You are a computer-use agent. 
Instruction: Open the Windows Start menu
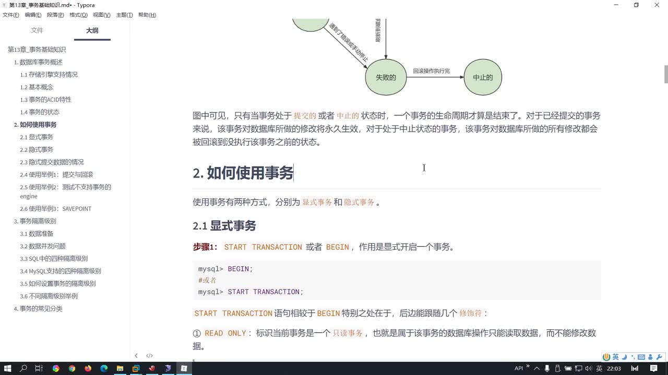point(8,368)
